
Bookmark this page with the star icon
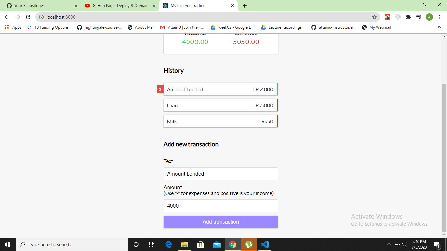pyautogui.click(x=374, y=17)
